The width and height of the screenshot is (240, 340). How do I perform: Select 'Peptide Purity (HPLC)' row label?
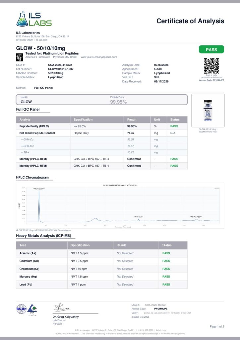(34, 126)
